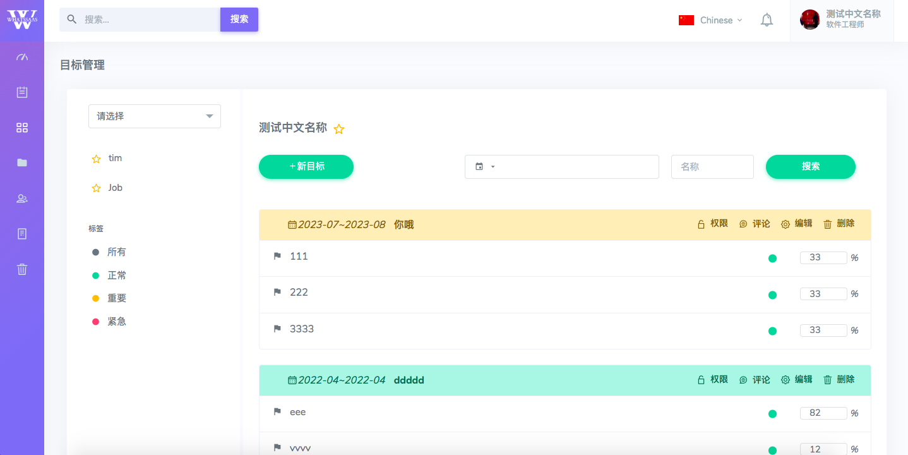
Task: Open the clipboard/tasks icon in the sidebar
Action: pyautogui.click(x=22, y=92)
